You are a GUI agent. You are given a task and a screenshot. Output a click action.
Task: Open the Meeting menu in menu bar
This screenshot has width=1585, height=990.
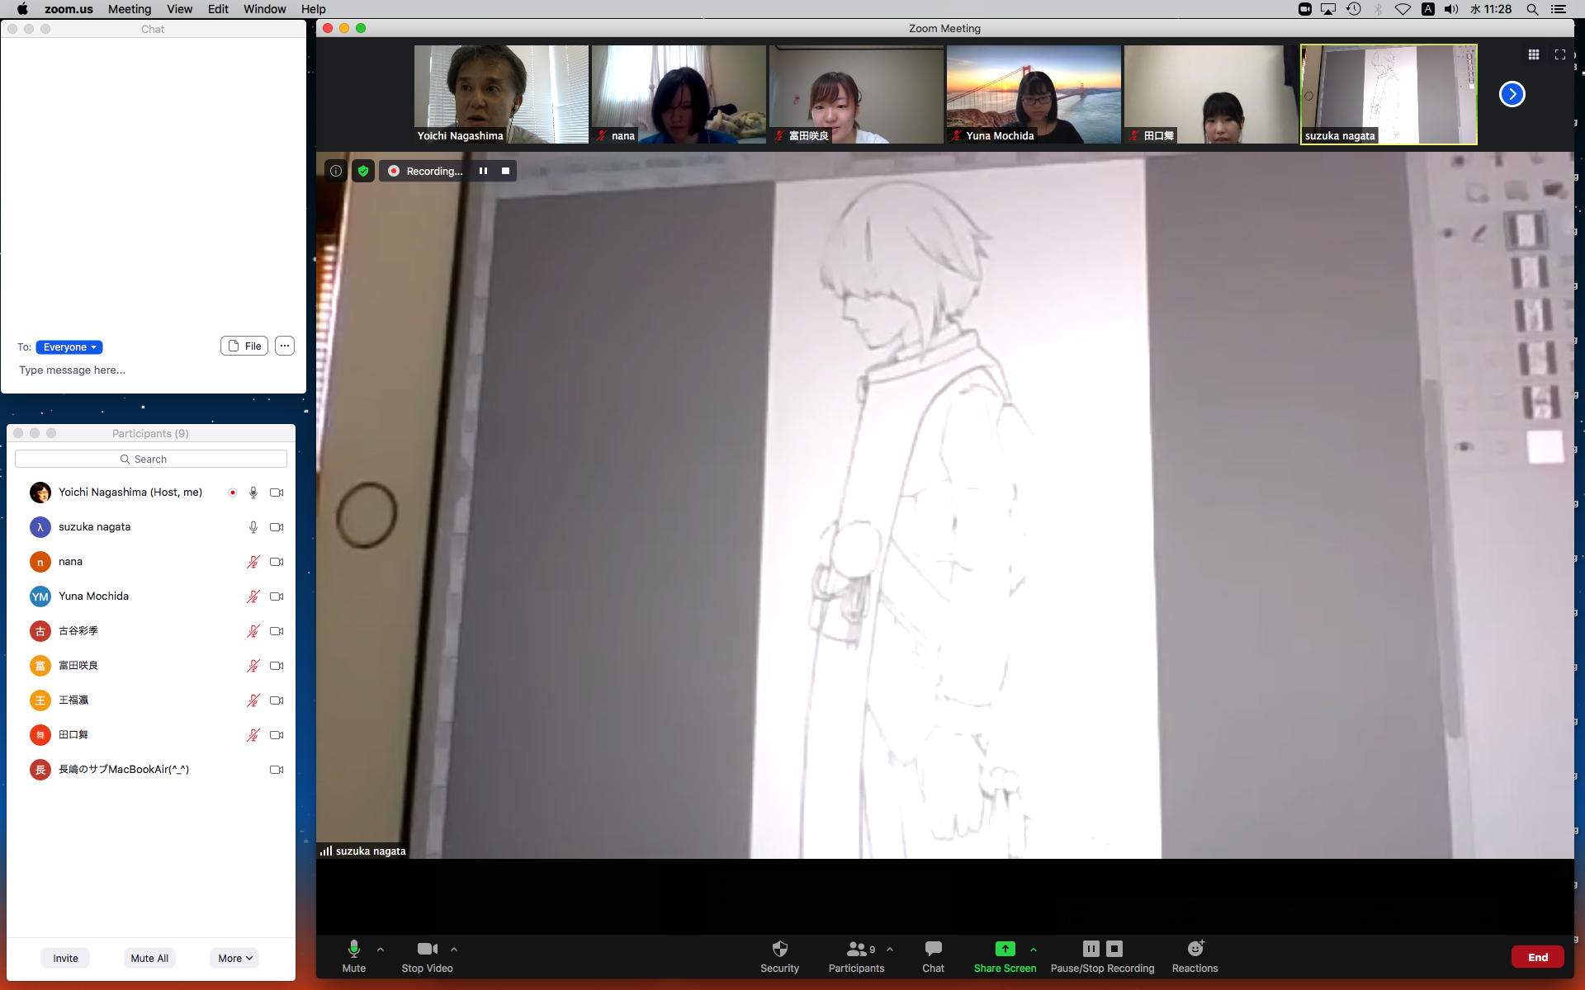coord(130,9)
